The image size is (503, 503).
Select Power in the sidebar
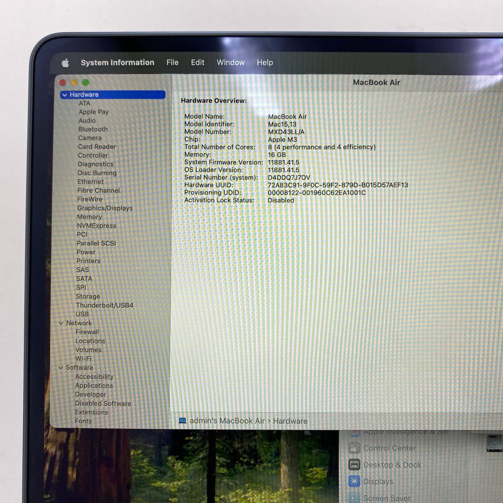[86, 252]
